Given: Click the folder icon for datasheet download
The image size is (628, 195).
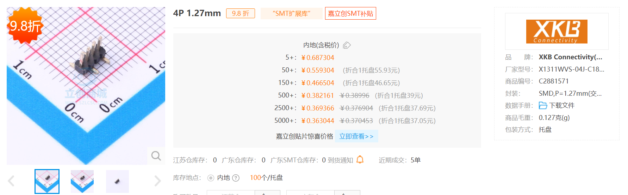Looking at the screenshot, I should (x=543, y=106).
